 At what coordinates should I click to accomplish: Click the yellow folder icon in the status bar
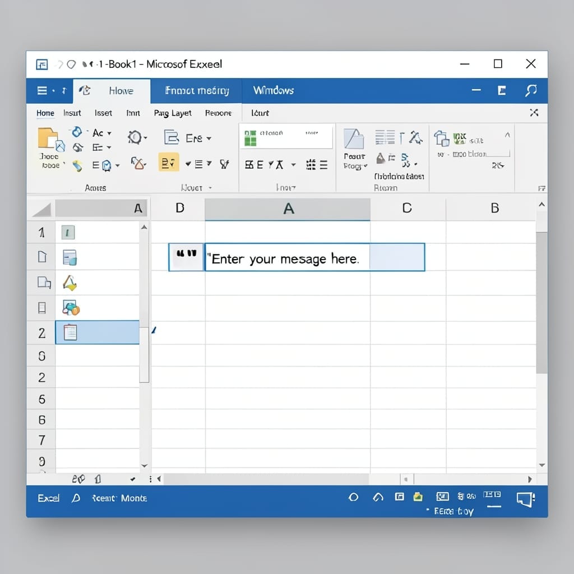point(418,497)
